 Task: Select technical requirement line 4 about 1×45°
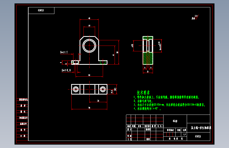[147, 108]
